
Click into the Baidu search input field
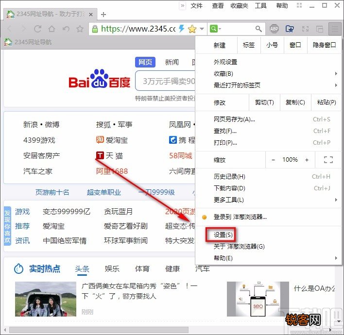coord(165,81)
